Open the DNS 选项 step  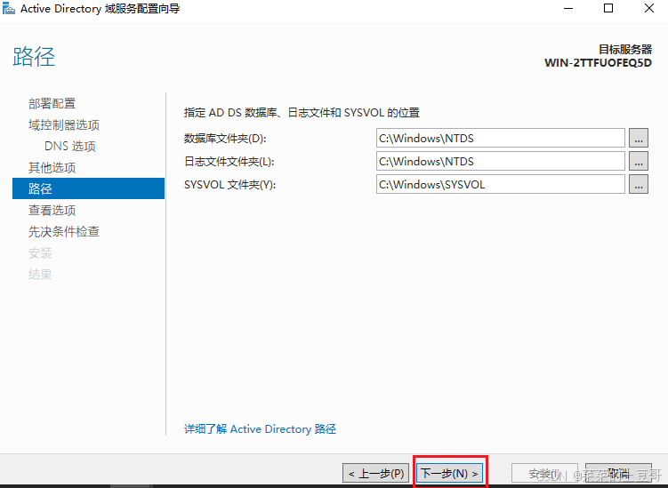(x=70, y=146)
